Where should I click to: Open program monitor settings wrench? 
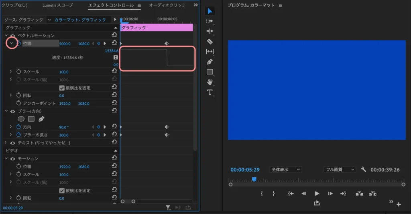click(x=363, y=169)
